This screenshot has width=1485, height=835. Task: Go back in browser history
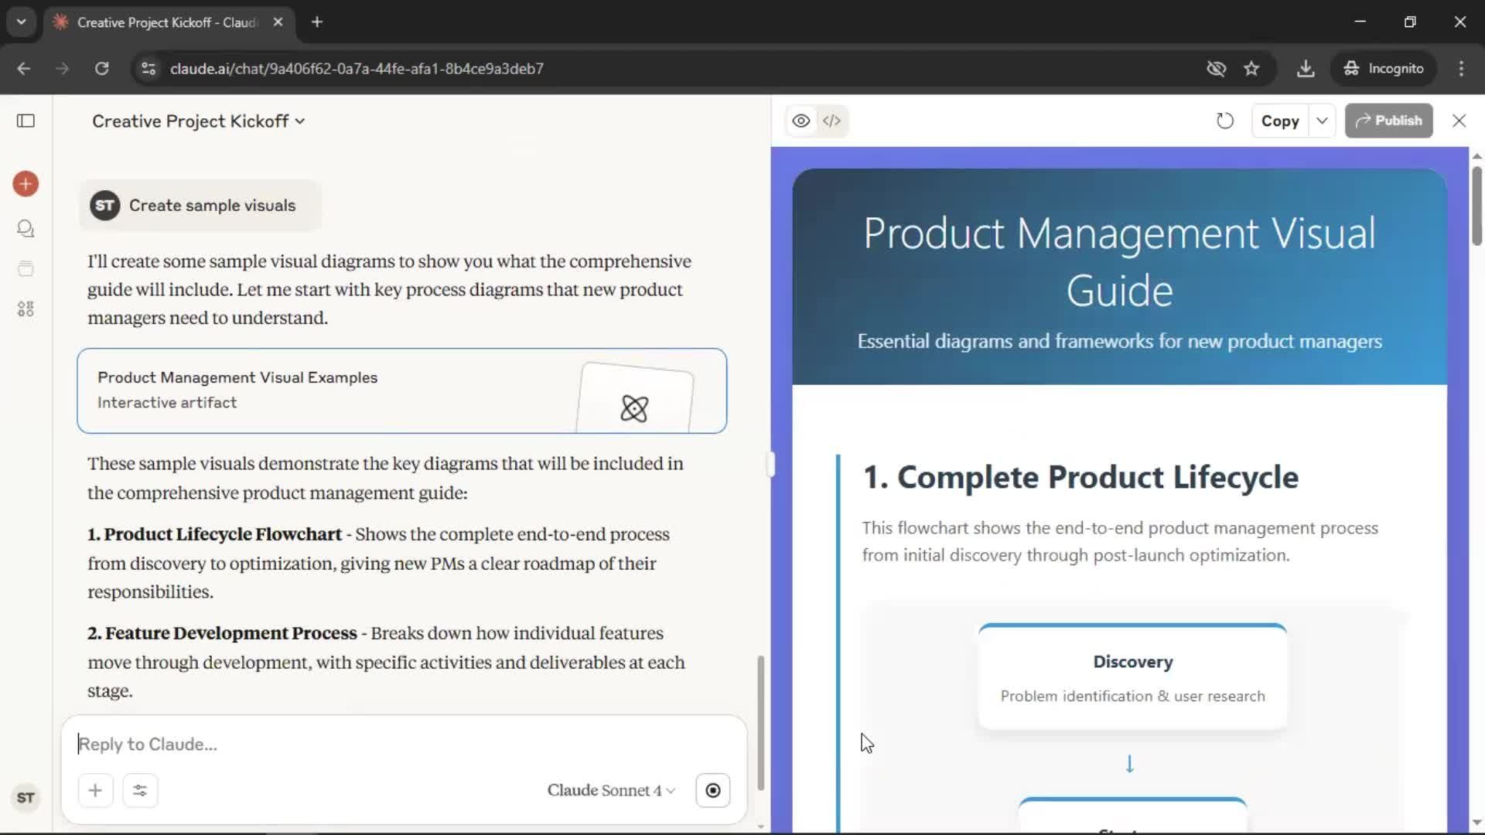[x=24, y=69]
